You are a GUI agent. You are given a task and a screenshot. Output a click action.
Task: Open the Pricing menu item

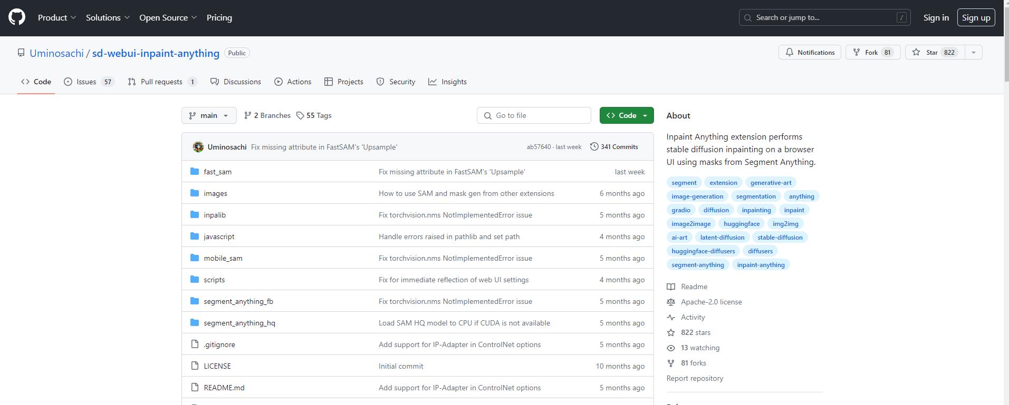219,17
